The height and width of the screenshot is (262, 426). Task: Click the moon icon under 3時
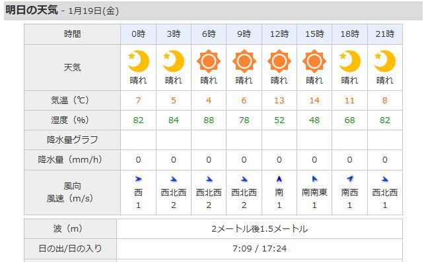pos(174,61)
